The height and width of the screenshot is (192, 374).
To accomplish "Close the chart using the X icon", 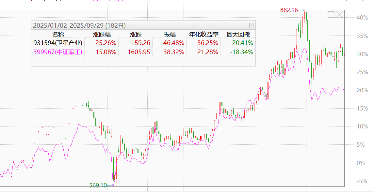I will pyautogui.click(x=340, y=14).
